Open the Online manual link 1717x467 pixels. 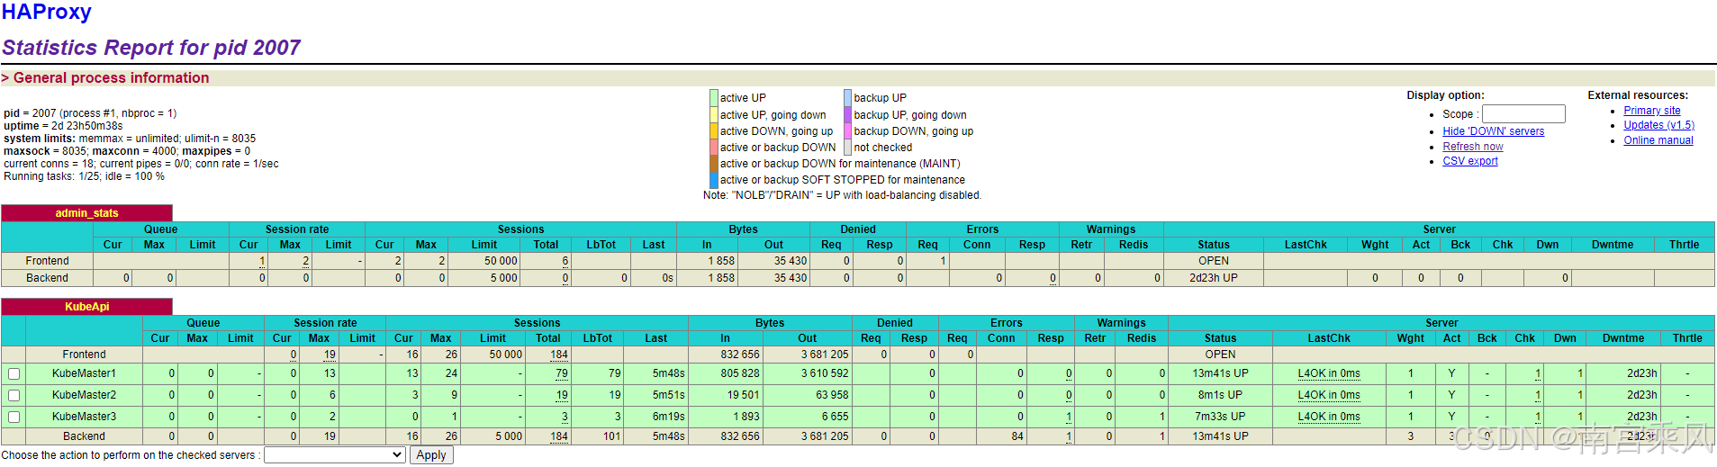pos(1658,140)
